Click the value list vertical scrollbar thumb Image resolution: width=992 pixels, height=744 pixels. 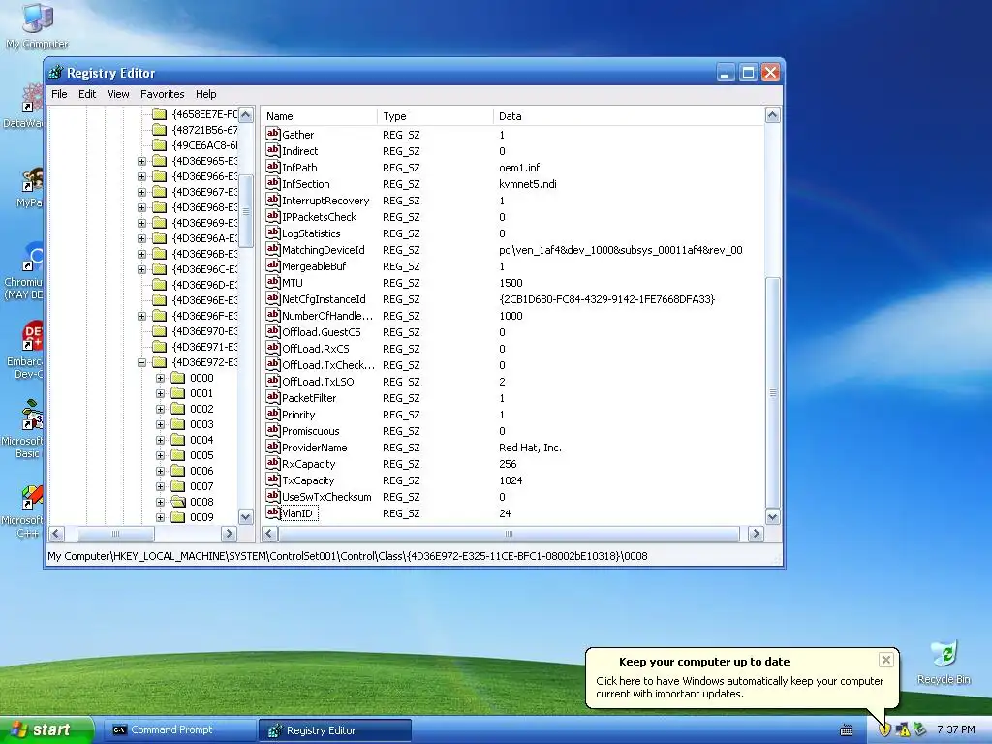tap(772, 392)
